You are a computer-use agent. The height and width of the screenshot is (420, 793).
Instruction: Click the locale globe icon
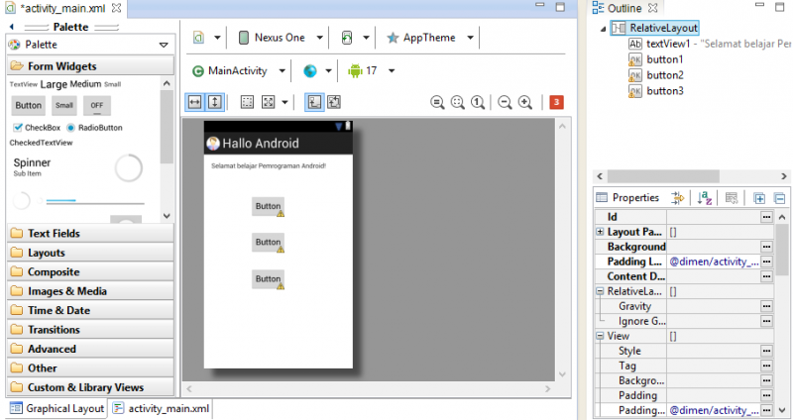coord(310,70)
